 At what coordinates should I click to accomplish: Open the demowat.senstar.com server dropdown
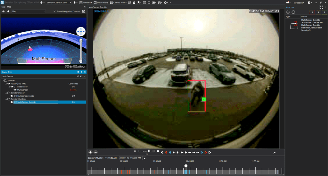click(59, 2)
